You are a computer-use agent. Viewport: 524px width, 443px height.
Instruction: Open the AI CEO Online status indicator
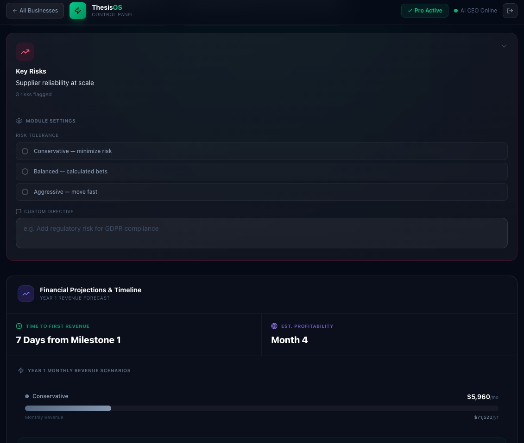pos(476,10)
